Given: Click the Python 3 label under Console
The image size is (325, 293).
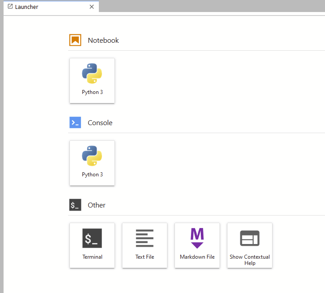Looking at the screenshot, I should point(92,175).
